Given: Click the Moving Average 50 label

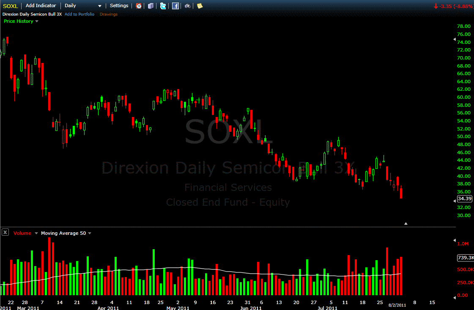Looking at the screenshot, I should pyautogui.click(x=63, y=233).
